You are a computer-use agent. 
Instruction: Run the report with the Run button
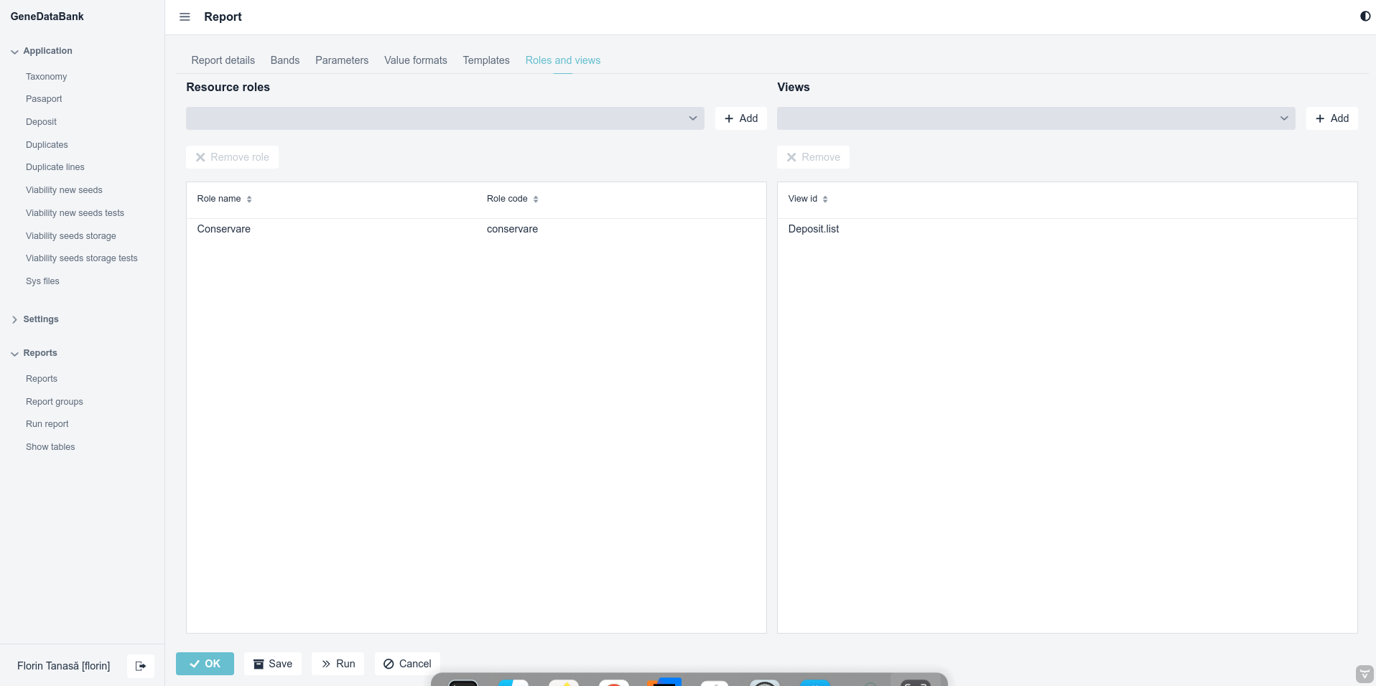[338, 664]
